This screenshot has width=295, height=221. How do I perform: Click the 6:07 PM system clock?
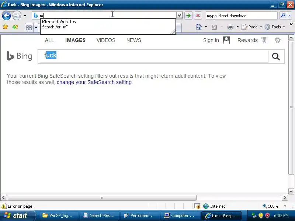click(x=281, y=215)
